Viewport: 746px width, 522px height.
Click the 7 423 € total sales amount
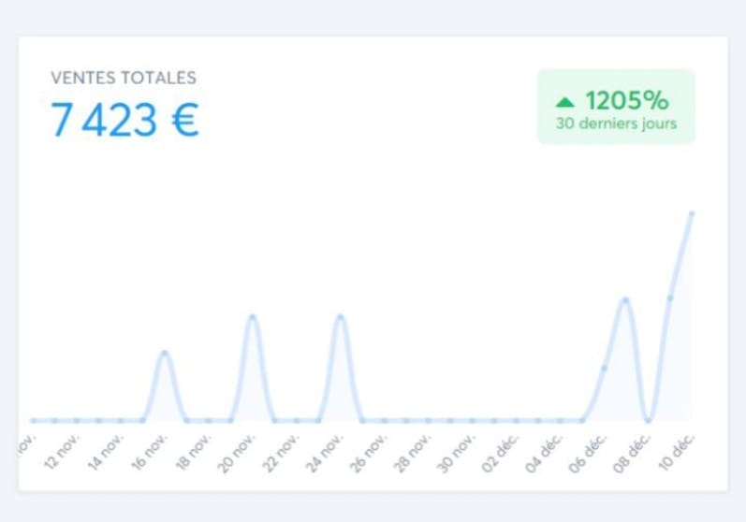(x=124, y=120)
